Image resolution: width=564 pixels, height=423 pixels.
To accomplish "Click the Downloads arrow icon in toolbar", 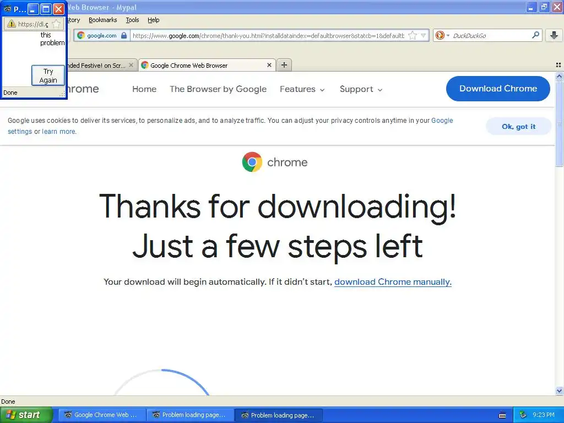I will (554, 35).
